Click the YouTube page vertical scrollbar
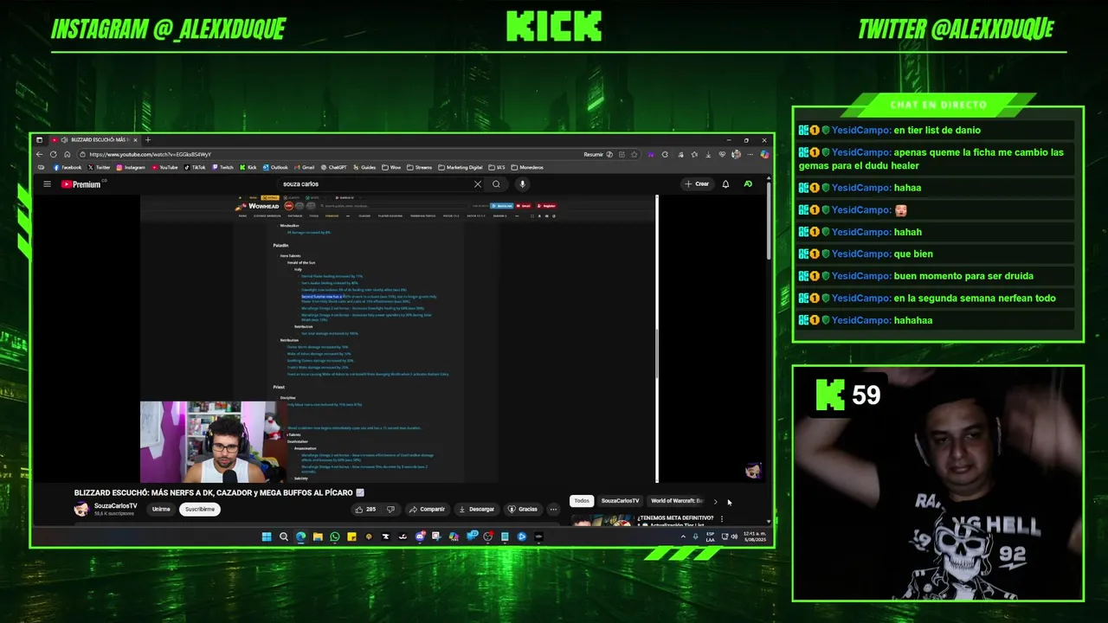 coord(768,221)
